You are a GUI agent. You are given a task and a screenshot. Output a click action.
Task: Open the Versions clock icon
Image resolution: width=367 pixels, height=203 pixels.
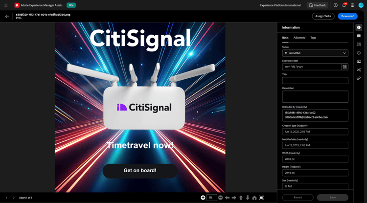pos(359,53)
